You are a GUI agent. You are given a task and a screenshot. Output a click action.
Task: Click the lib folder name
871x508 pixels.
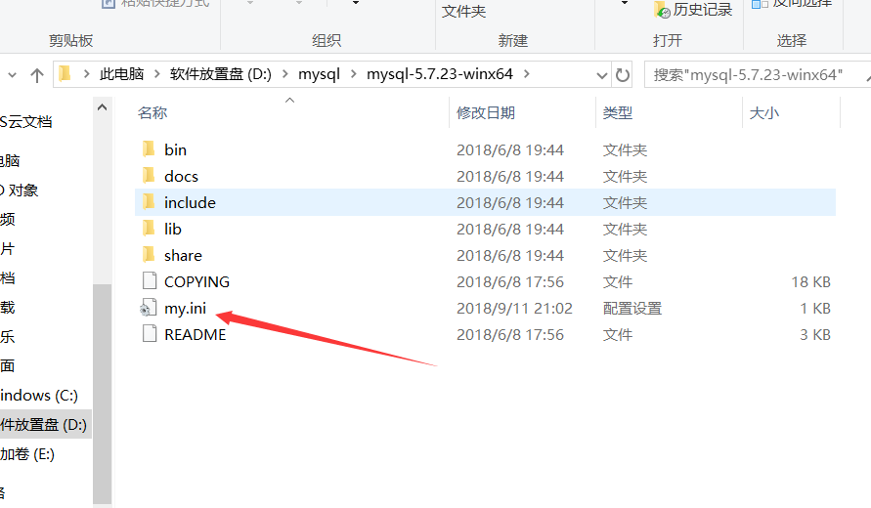pos(173,230)
